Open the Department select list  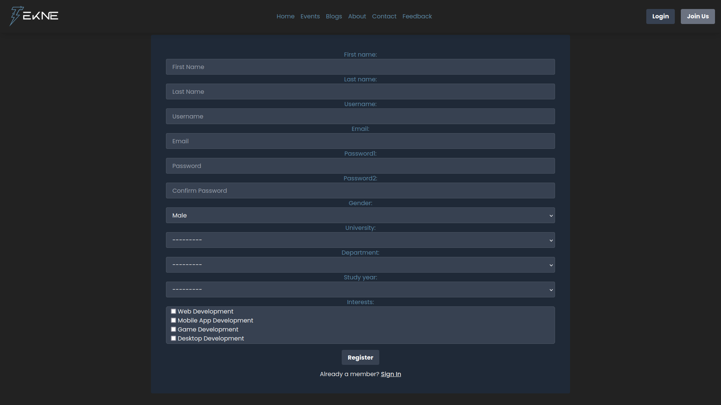click(x=360, y=265)
